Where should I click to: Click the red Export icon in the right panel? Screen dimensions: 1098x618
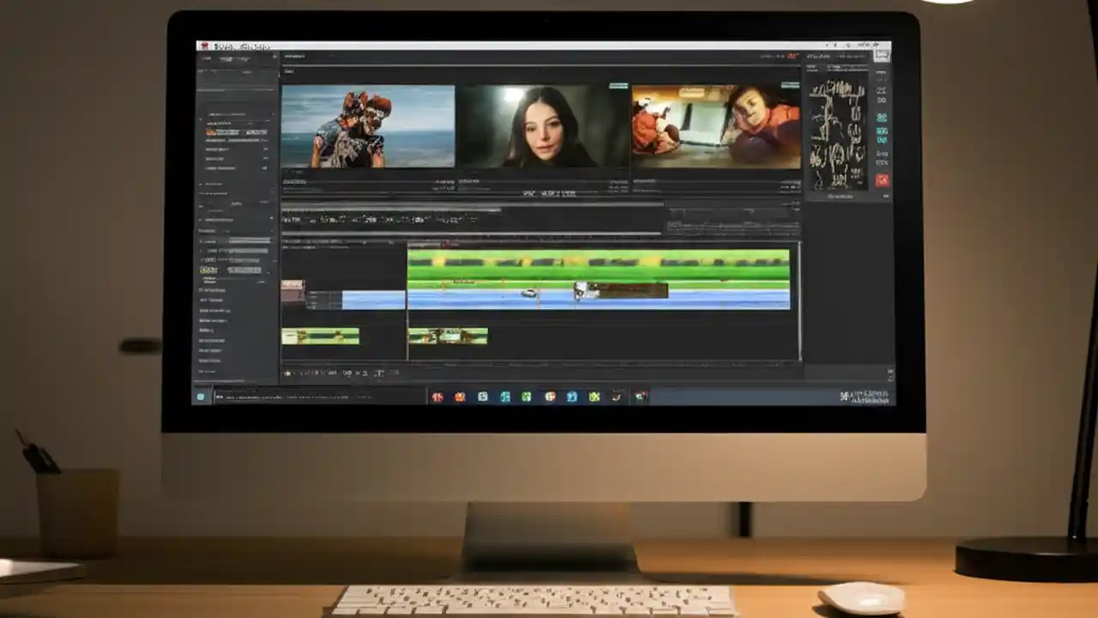(882, 178)
